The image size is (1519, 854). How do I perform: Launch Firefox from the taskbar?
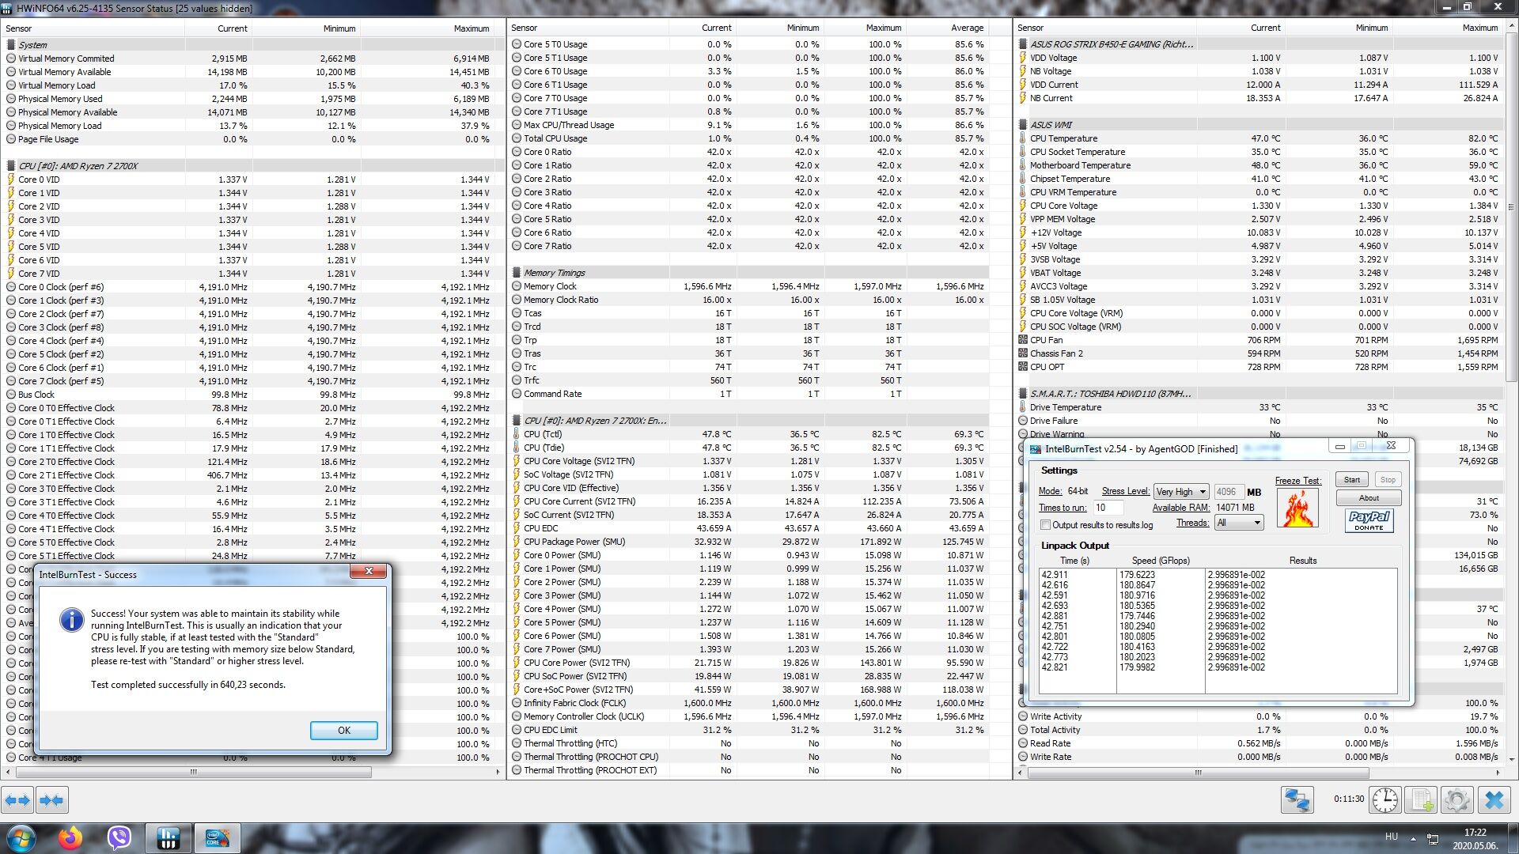70,838
